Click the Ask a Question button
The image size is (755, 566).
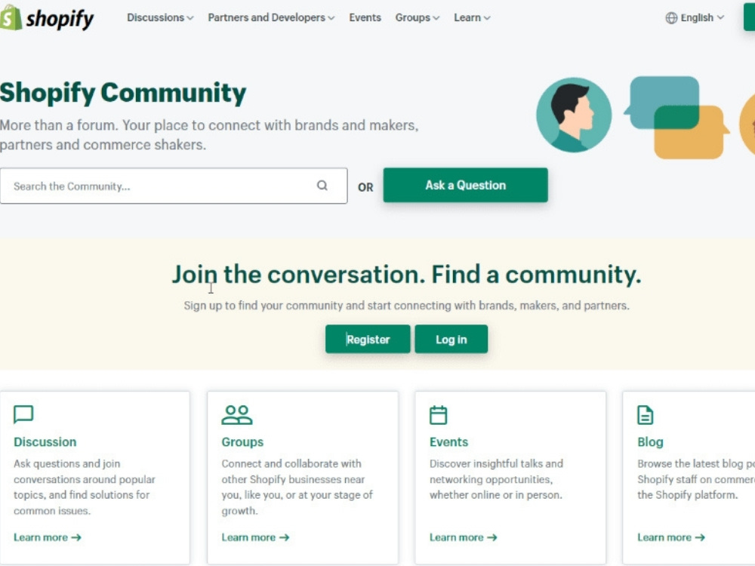coord(465,186)
